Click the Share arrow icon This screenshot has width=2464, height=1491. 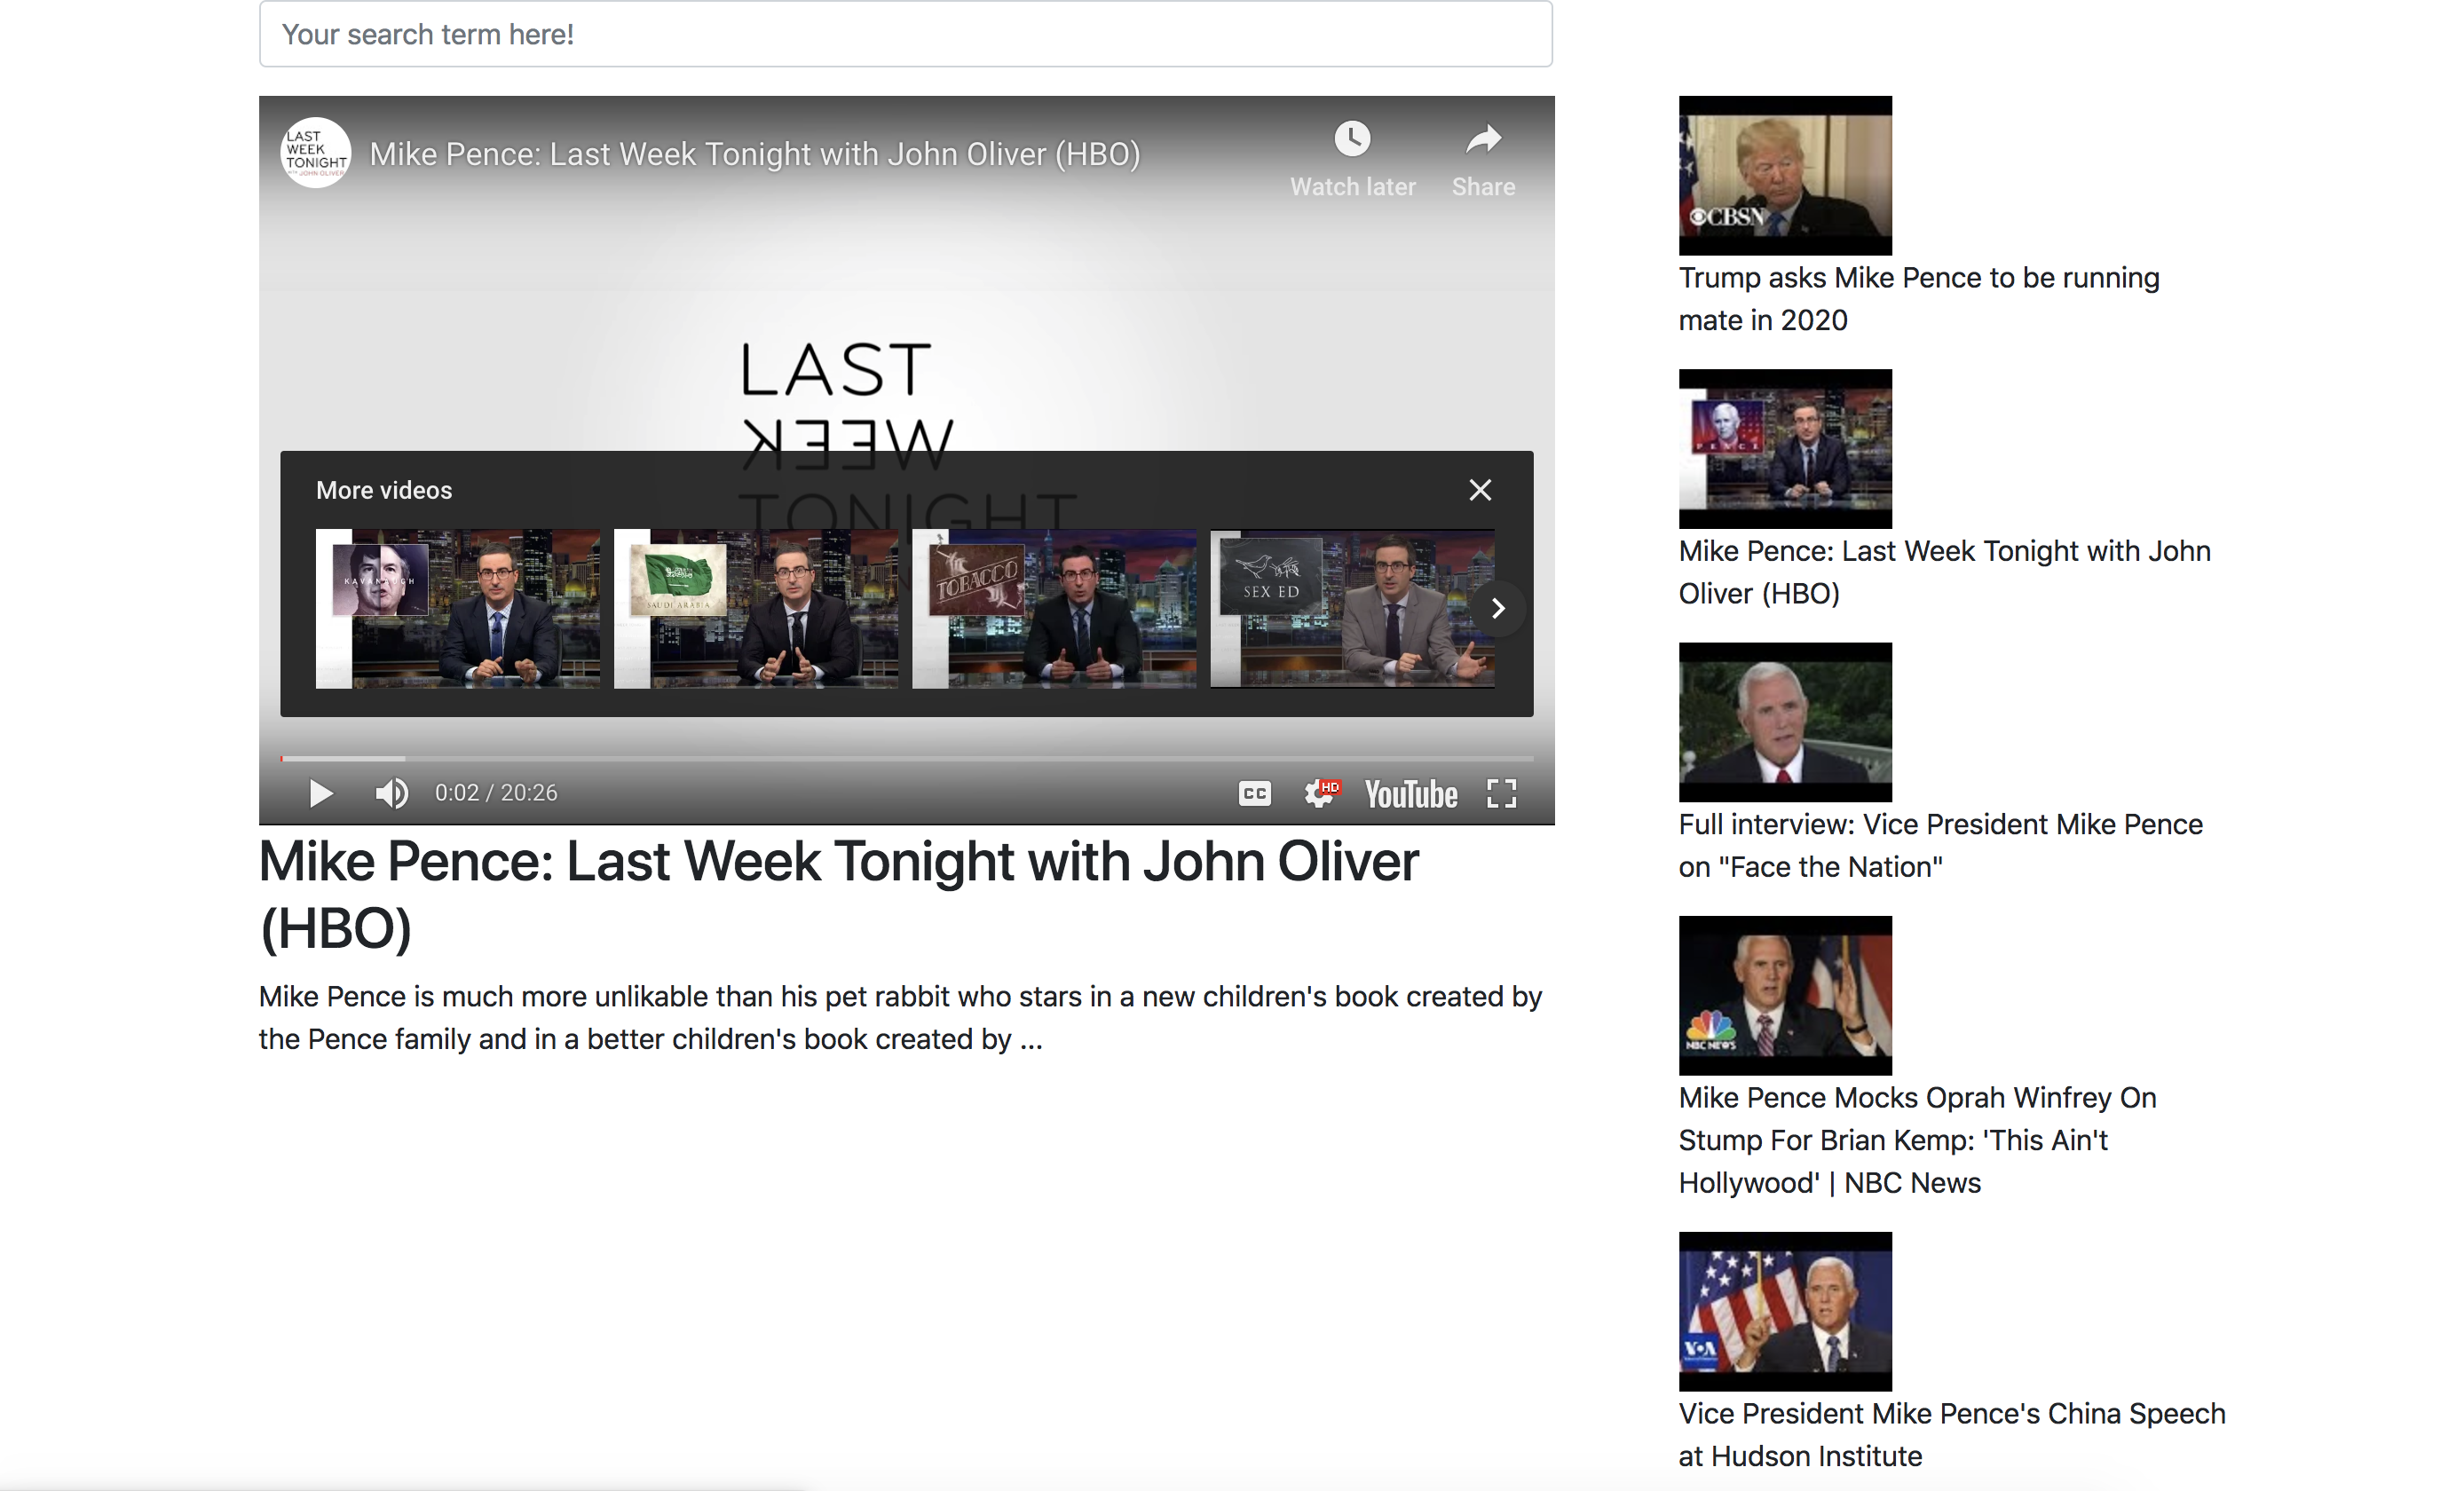click(x=1483, y=140)
